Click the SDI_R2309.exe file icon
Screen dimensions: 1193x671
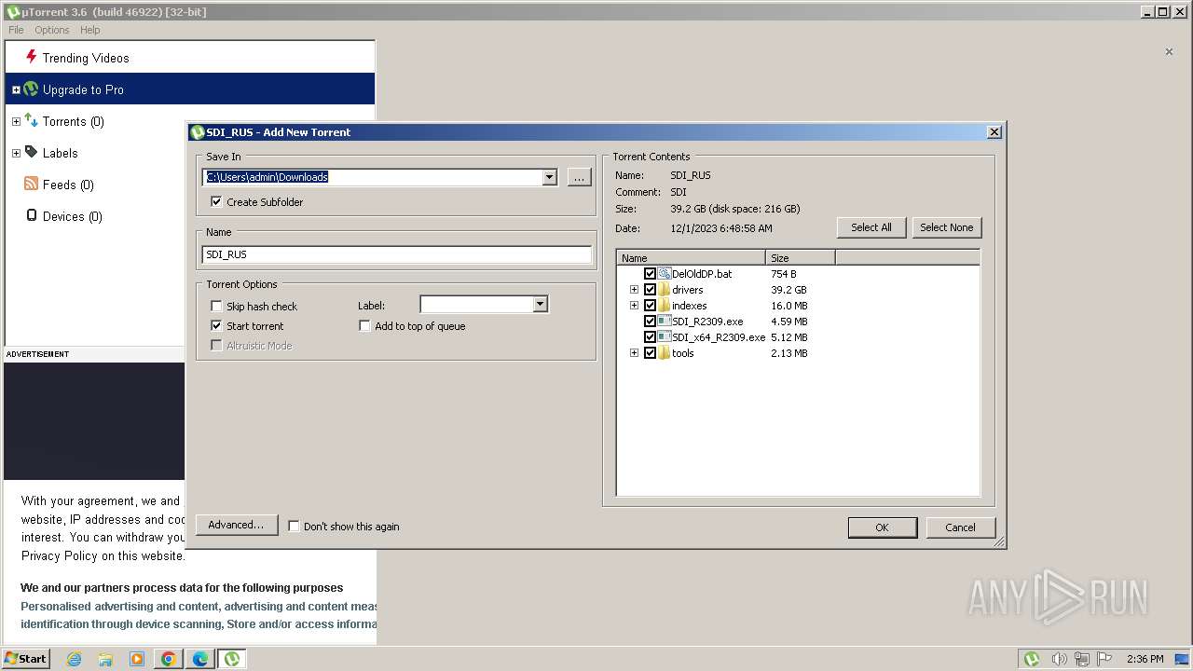pos(665,322)
